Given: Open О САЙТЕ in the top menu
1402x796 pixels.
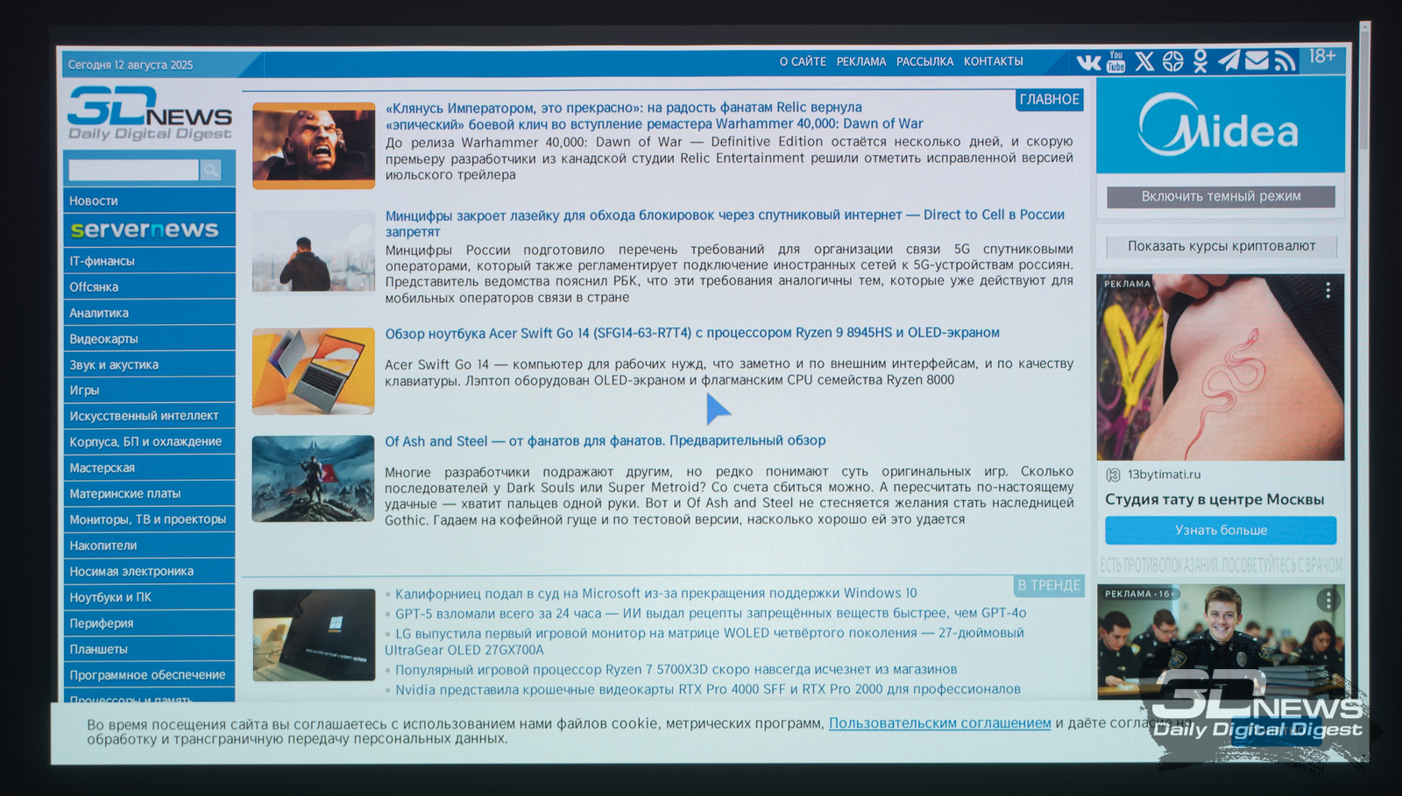Looking at the screenshot, I should 803,62.
